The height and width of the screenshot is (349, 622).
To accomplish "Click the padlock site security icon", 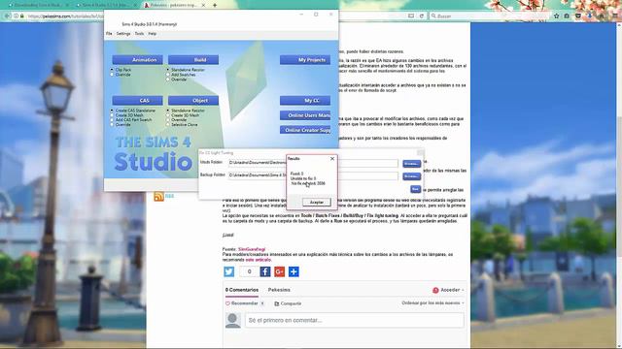I will [x=21, y=16].
